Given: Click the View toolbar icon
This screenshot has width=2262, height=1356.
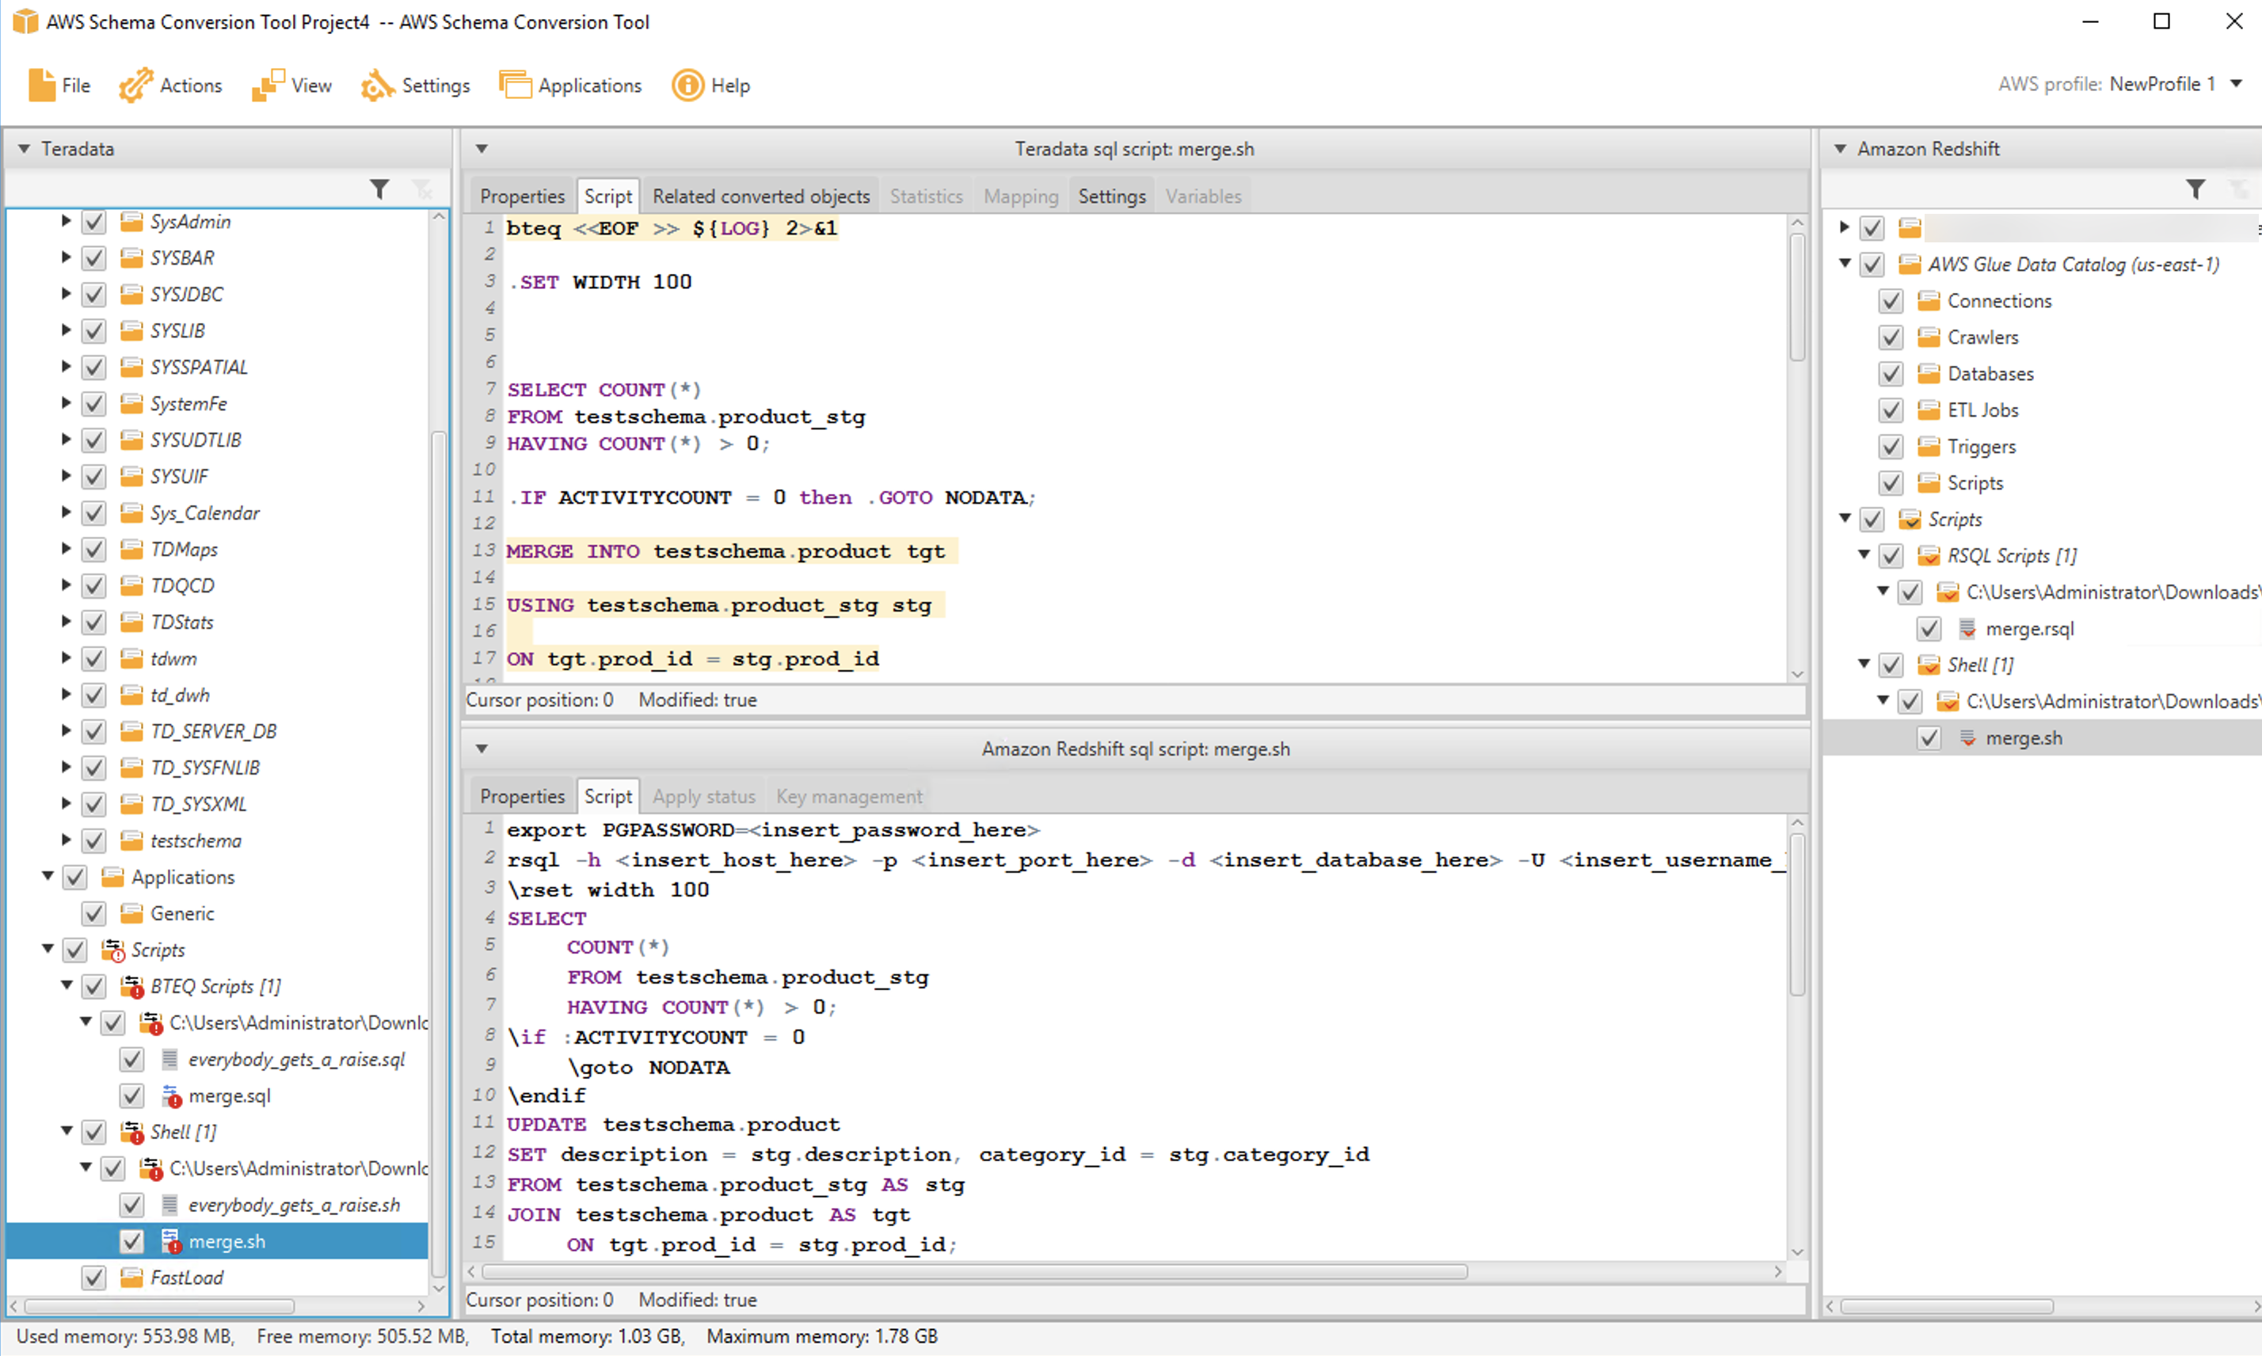Looking at the screenshot, I should 268,85.
